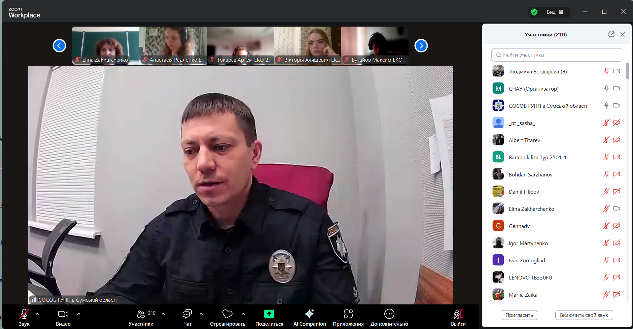Open the AI Companion panel
The height and width of the screenshot is (329, 633).
click(x=309, y=314)
